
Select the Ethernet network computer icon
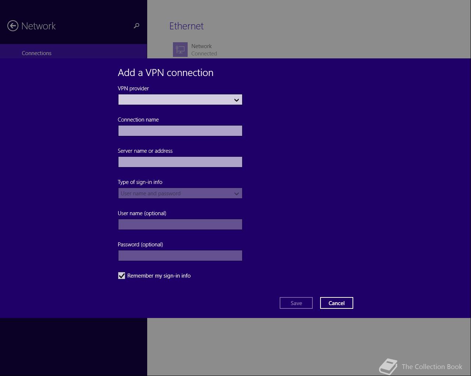(x=180, y=50)
